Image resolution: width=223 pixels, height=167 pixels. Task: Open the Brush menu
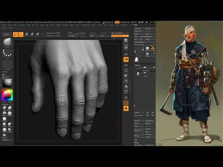[x=10, y=25]
